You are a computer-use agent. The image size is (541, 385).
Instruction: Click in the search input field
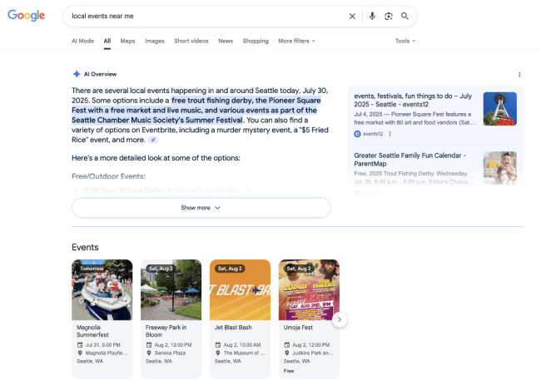(207, 16)
